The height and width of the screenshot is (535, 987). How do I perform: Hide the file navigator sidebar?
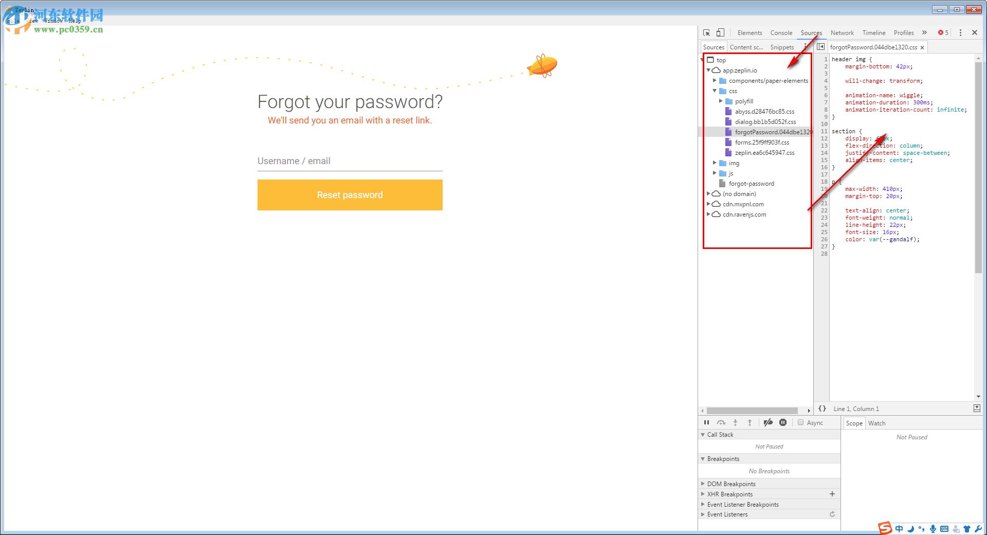pyautogui.click(x=821, y=47)
